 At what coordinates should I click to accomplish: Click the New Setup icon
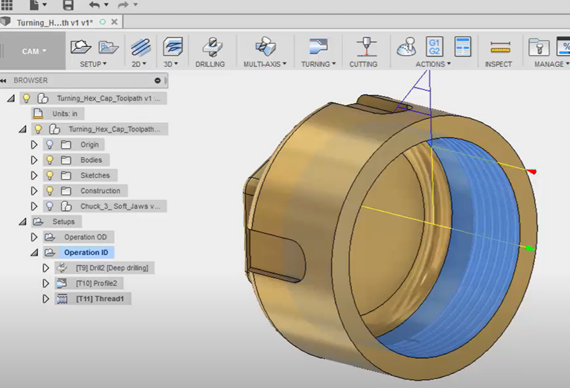tap(80, 47)
